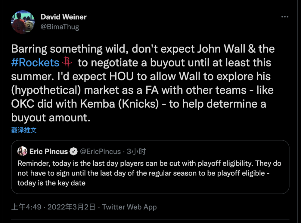
Task: Click "today is the key date" in the quote
Action: coord(51,183)
